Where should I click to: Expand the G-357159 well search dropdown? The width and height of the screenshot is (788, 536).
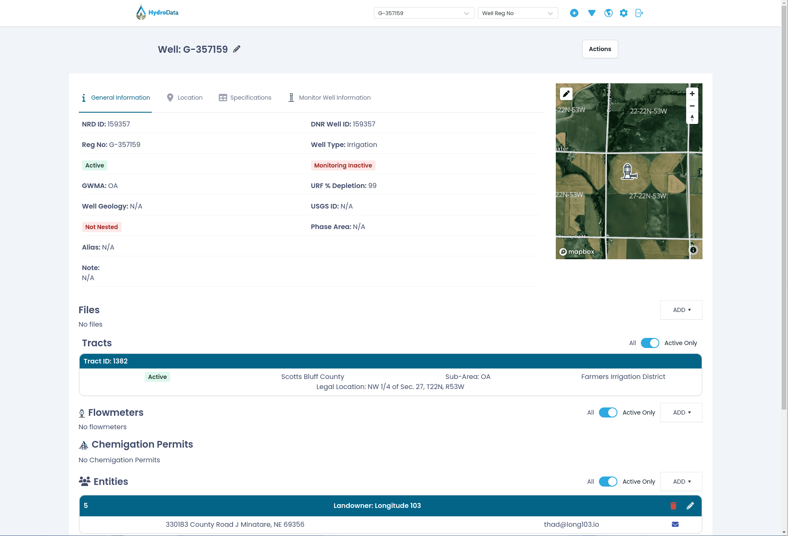424,13
